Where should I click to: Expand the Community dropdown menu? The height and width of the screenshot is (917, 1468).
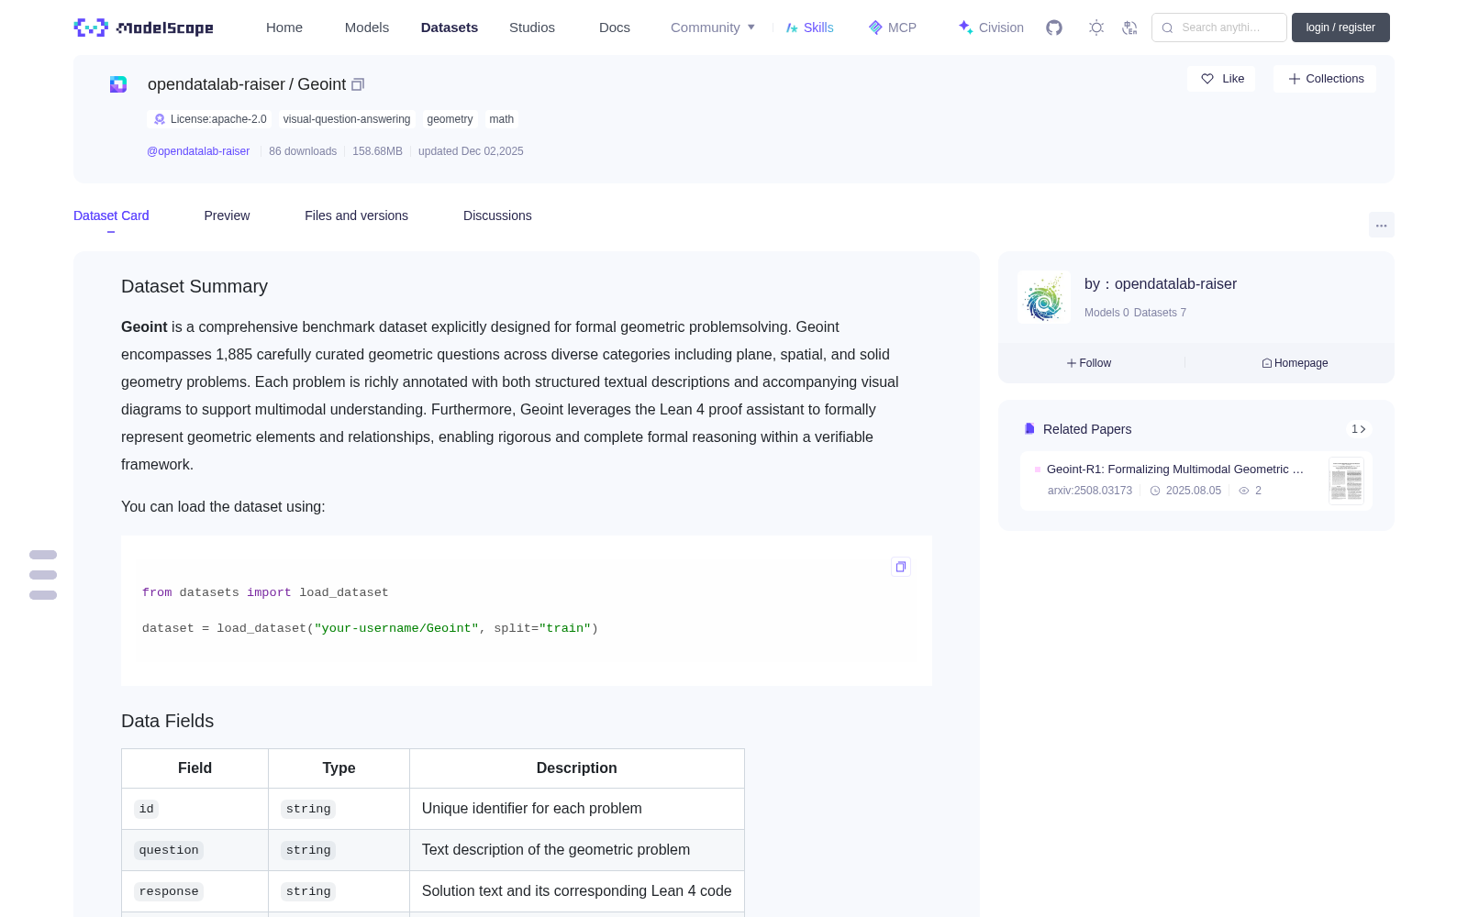tap(713, 28)
